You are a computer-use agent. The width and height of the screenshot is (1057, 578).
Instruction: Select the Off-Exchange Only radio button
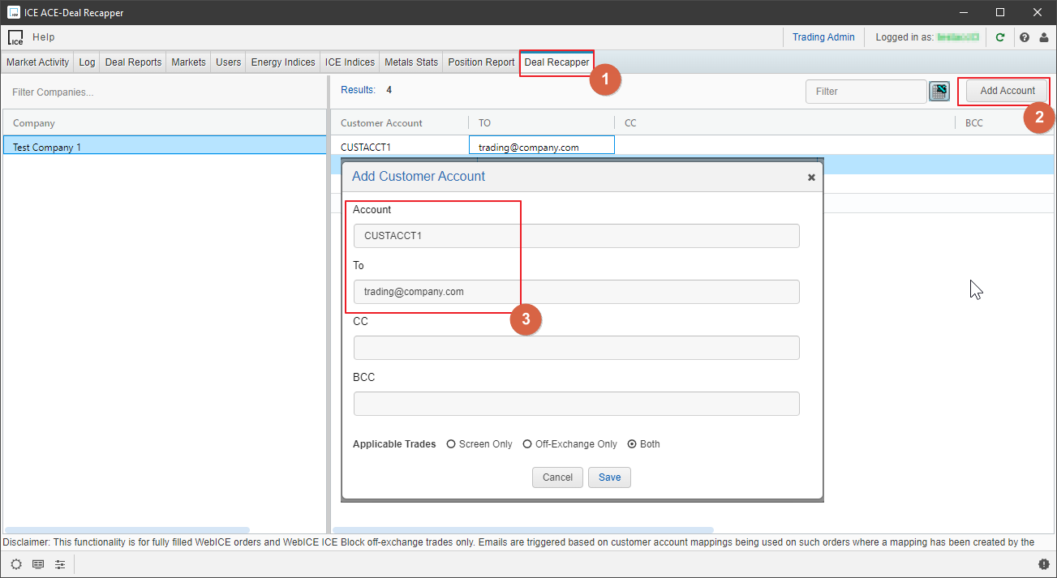click(x=527, y=444)
